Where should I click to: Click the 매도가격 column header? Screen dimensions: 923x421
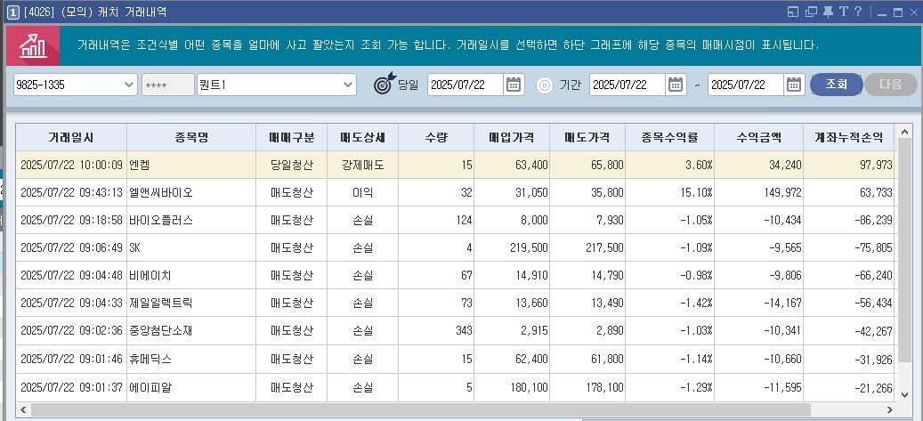click(x=587, y=137)
